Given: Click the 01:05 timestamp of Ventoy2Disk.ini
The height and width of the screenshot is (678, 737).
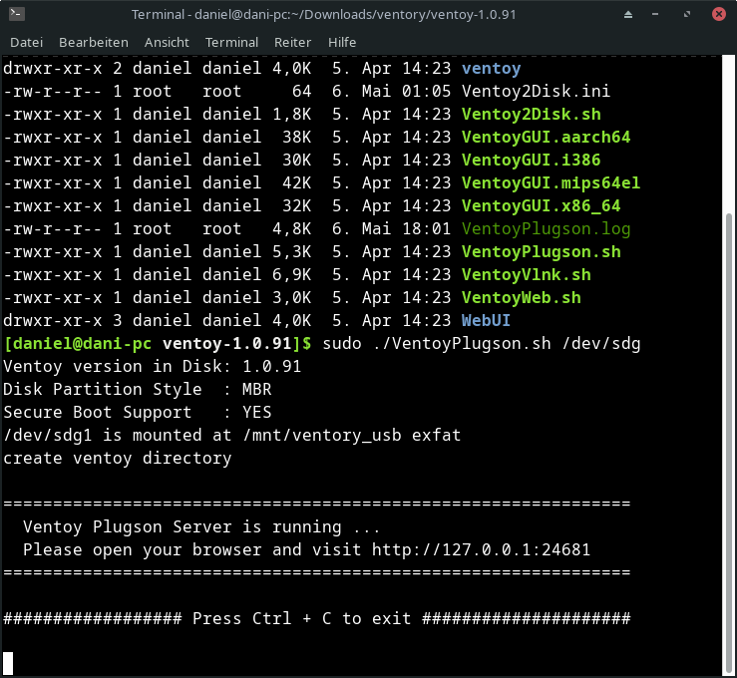Looking at the screenshot, I should tap(426, 91).
